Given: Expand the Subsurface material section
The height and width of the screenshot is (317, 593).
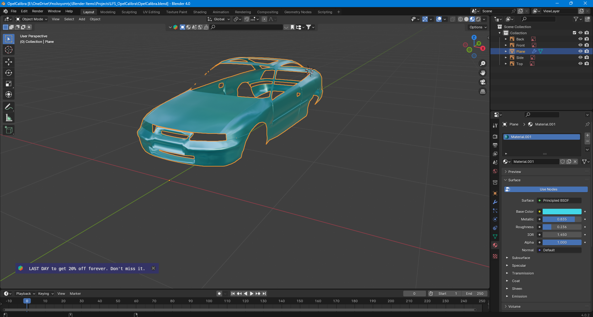Looking at the screenshot, I should pyautogui.click(x=521, y=258).
